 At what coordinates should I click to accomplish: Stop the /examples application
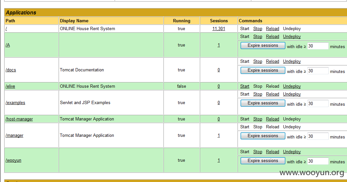(258, 94)
